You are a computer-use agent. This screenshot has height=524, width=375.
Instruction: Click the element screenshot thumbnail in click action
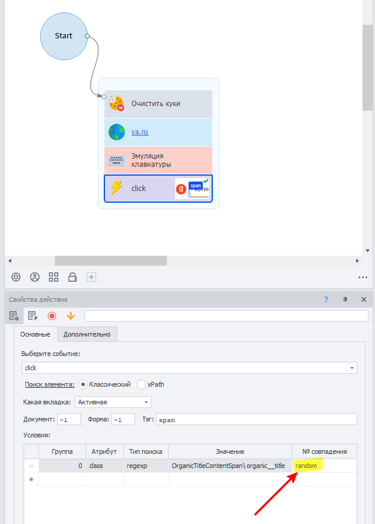(x=193, y=189)
